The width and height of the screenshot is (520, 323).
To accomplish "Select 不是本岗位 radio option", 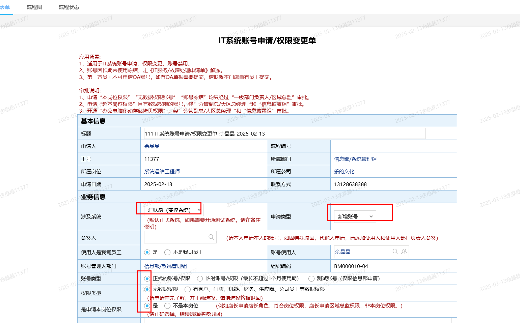I will [x=167, y=306].
